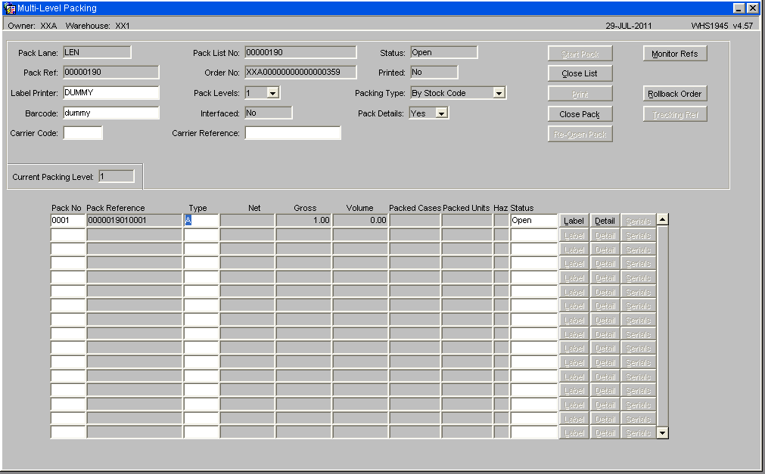The image size is (765, 474).
Task: Focus the Label Printer field
Action: click(x=110, y=93)
